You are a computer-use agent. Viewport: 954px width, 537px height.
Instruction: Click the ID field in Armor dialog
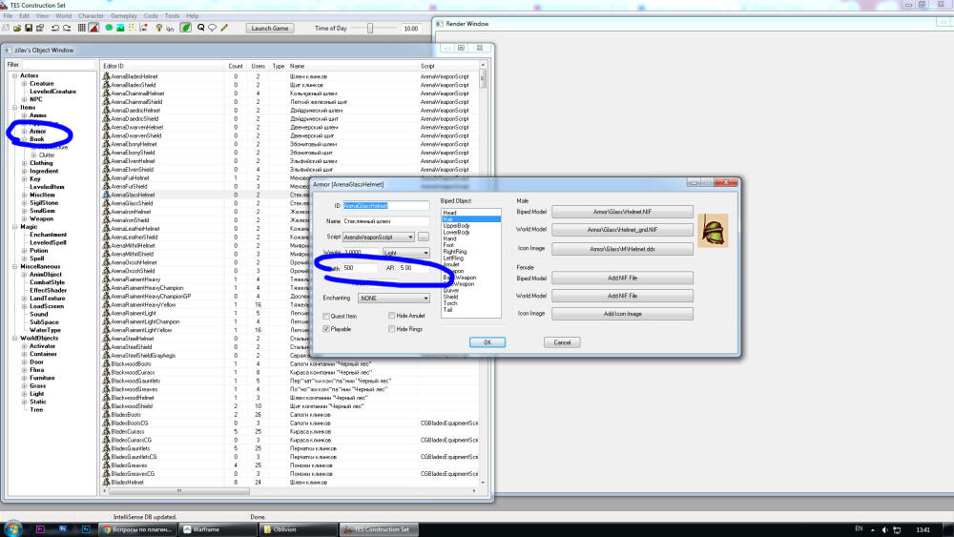pos(385,206)
